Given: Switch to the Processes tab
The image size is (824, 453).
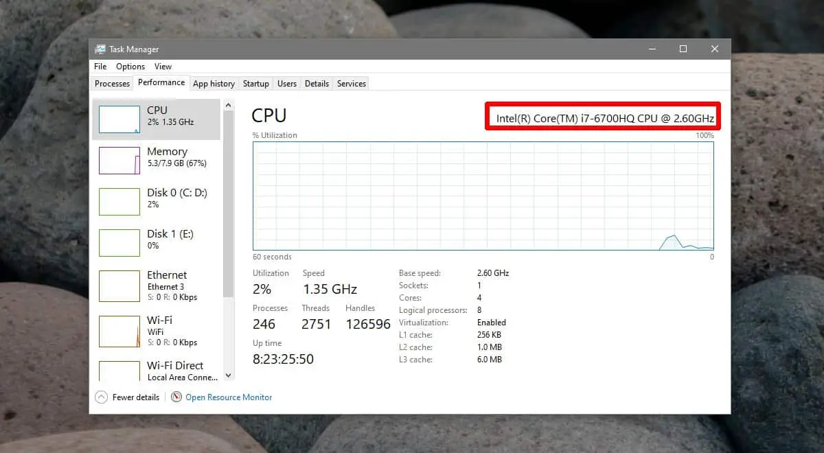Looking at the screenshot, I should (112, 84).
